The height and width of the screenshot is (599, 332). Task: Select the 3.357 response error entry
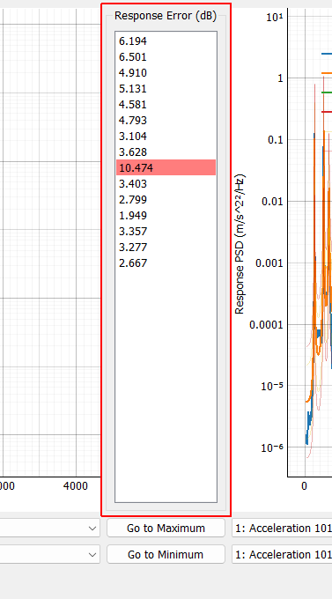(166, 231)
